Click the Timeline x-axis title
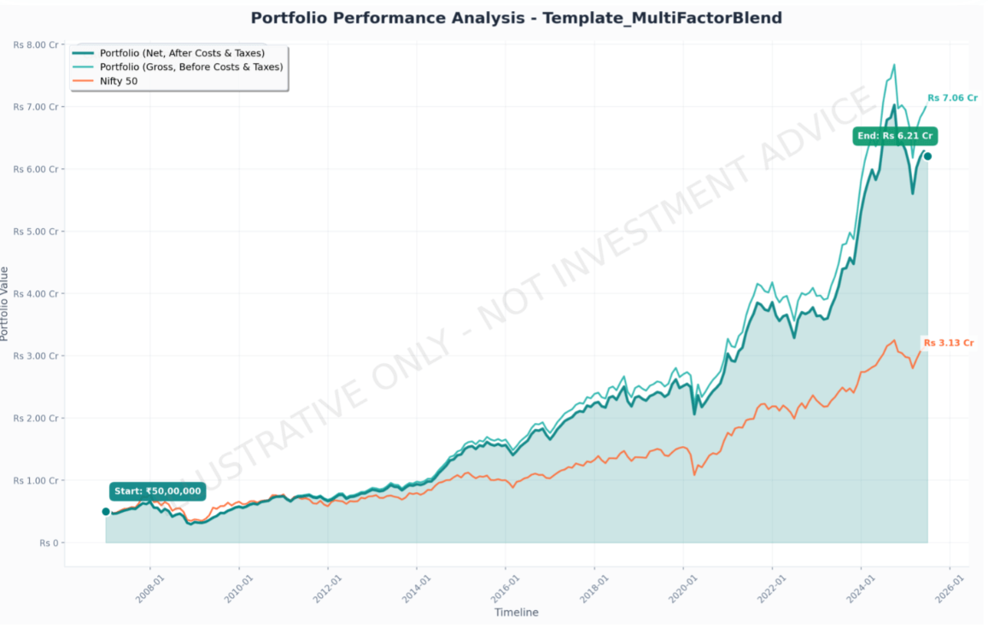This screenshot has width=1000, height=628. click(x=516, y=613)
